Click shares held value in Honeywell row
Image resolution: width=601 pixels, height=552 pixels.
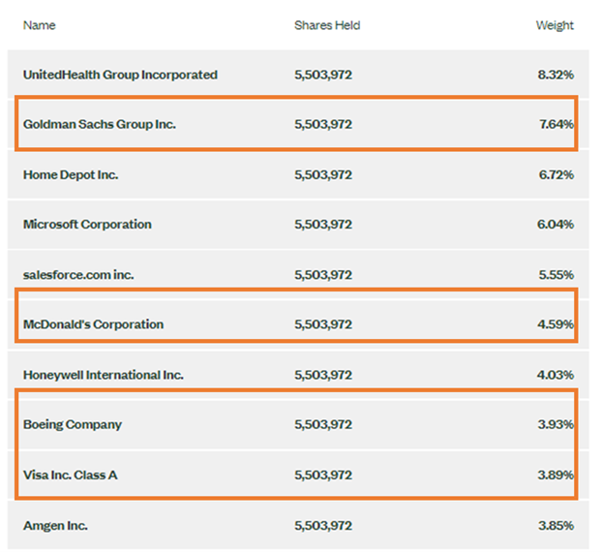click(x=323, y=375)
